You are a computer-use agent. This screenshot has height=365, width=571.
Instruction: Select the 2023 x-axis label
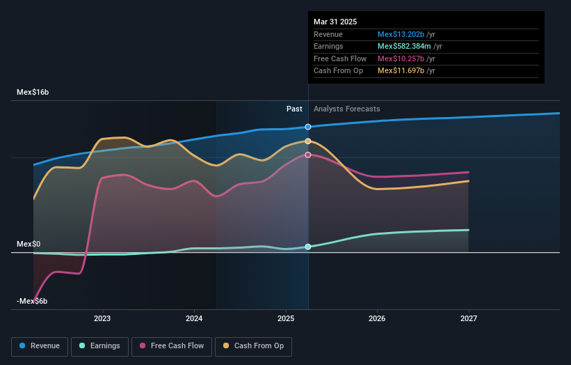(x=102, y=318)
